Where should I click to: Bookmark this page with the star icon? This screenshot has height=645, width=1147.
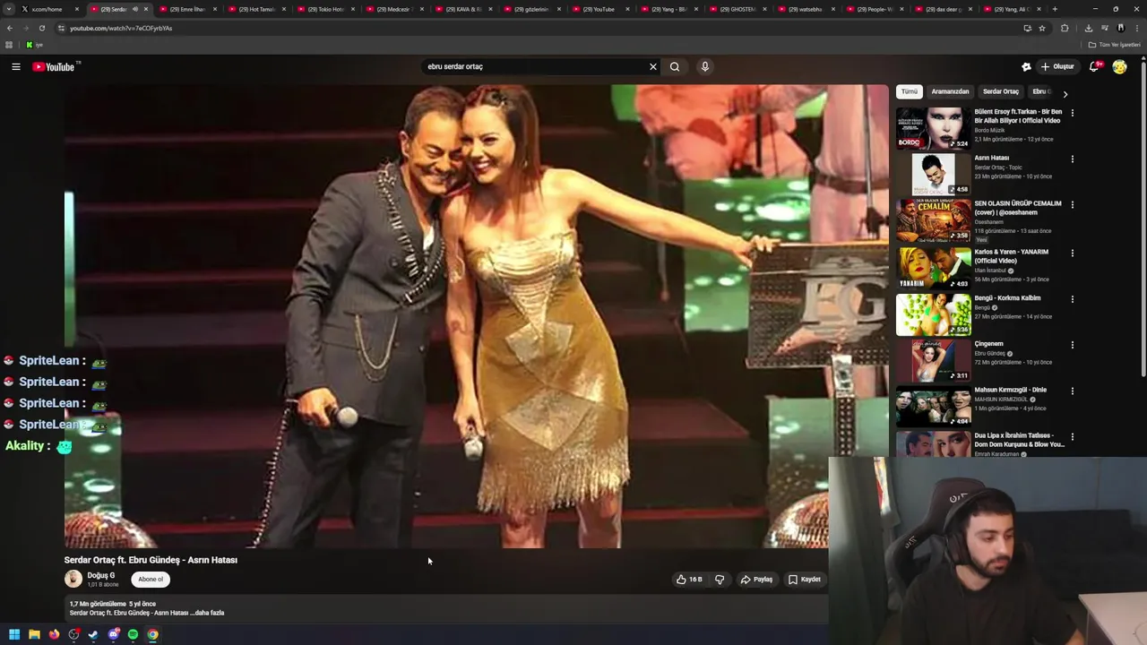click(x=1042, y=28)
